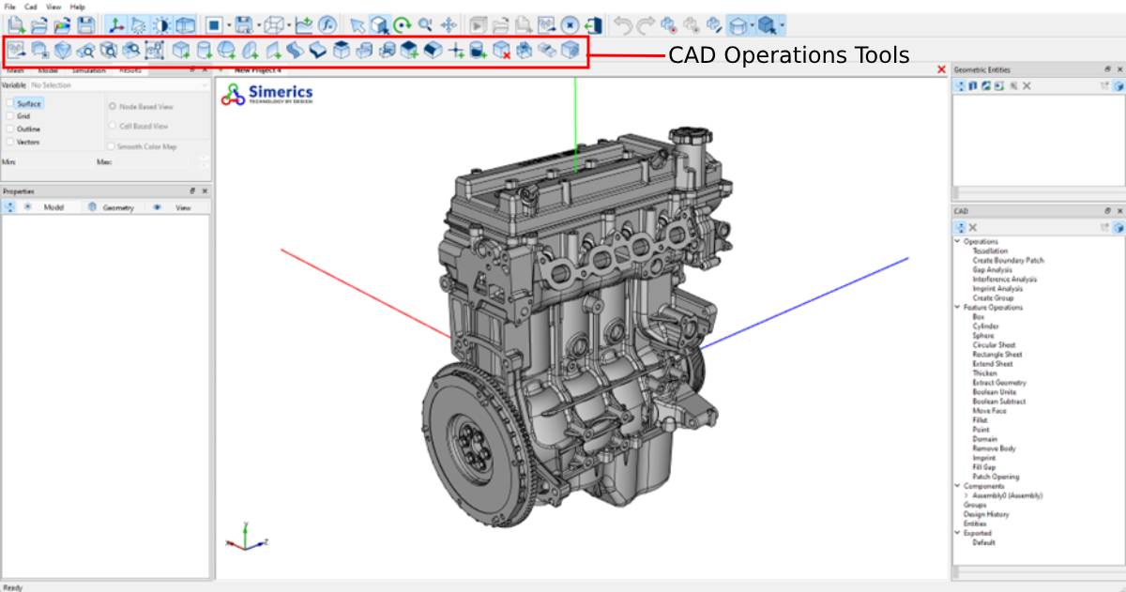Enable the Surface display checkbox
1126x592 pixels.
pos(10,103)
